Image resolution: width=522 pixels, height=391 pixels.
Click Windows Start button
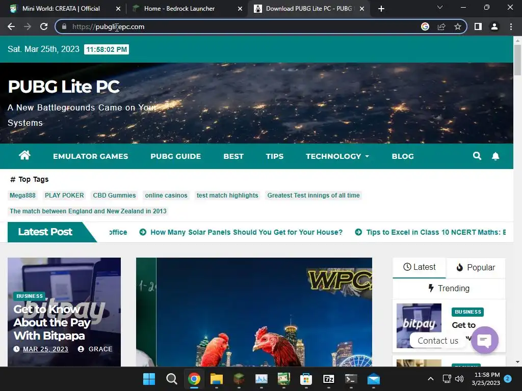coord(149,379)
